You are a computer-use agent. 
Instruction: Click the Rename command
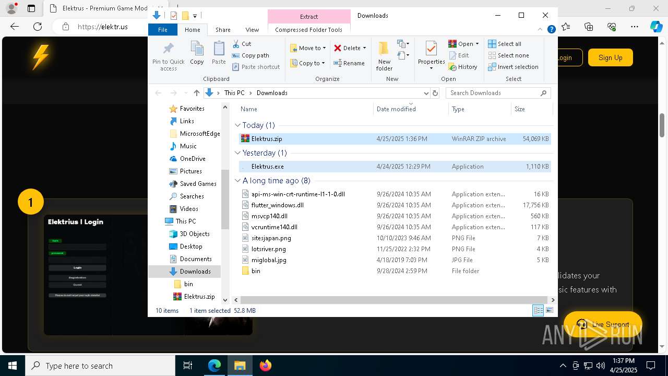click(349, 63)
